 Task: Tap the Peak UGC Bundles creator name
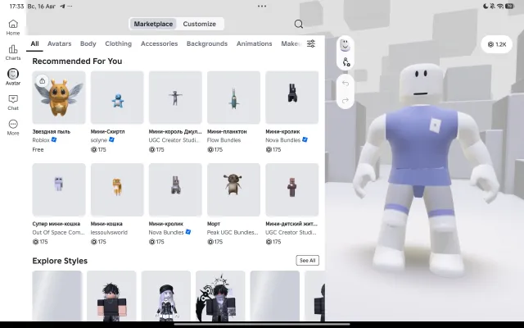(x=233, y=232)
